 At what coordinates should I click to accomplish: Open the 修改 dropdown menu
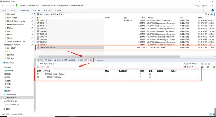point(49,14)
